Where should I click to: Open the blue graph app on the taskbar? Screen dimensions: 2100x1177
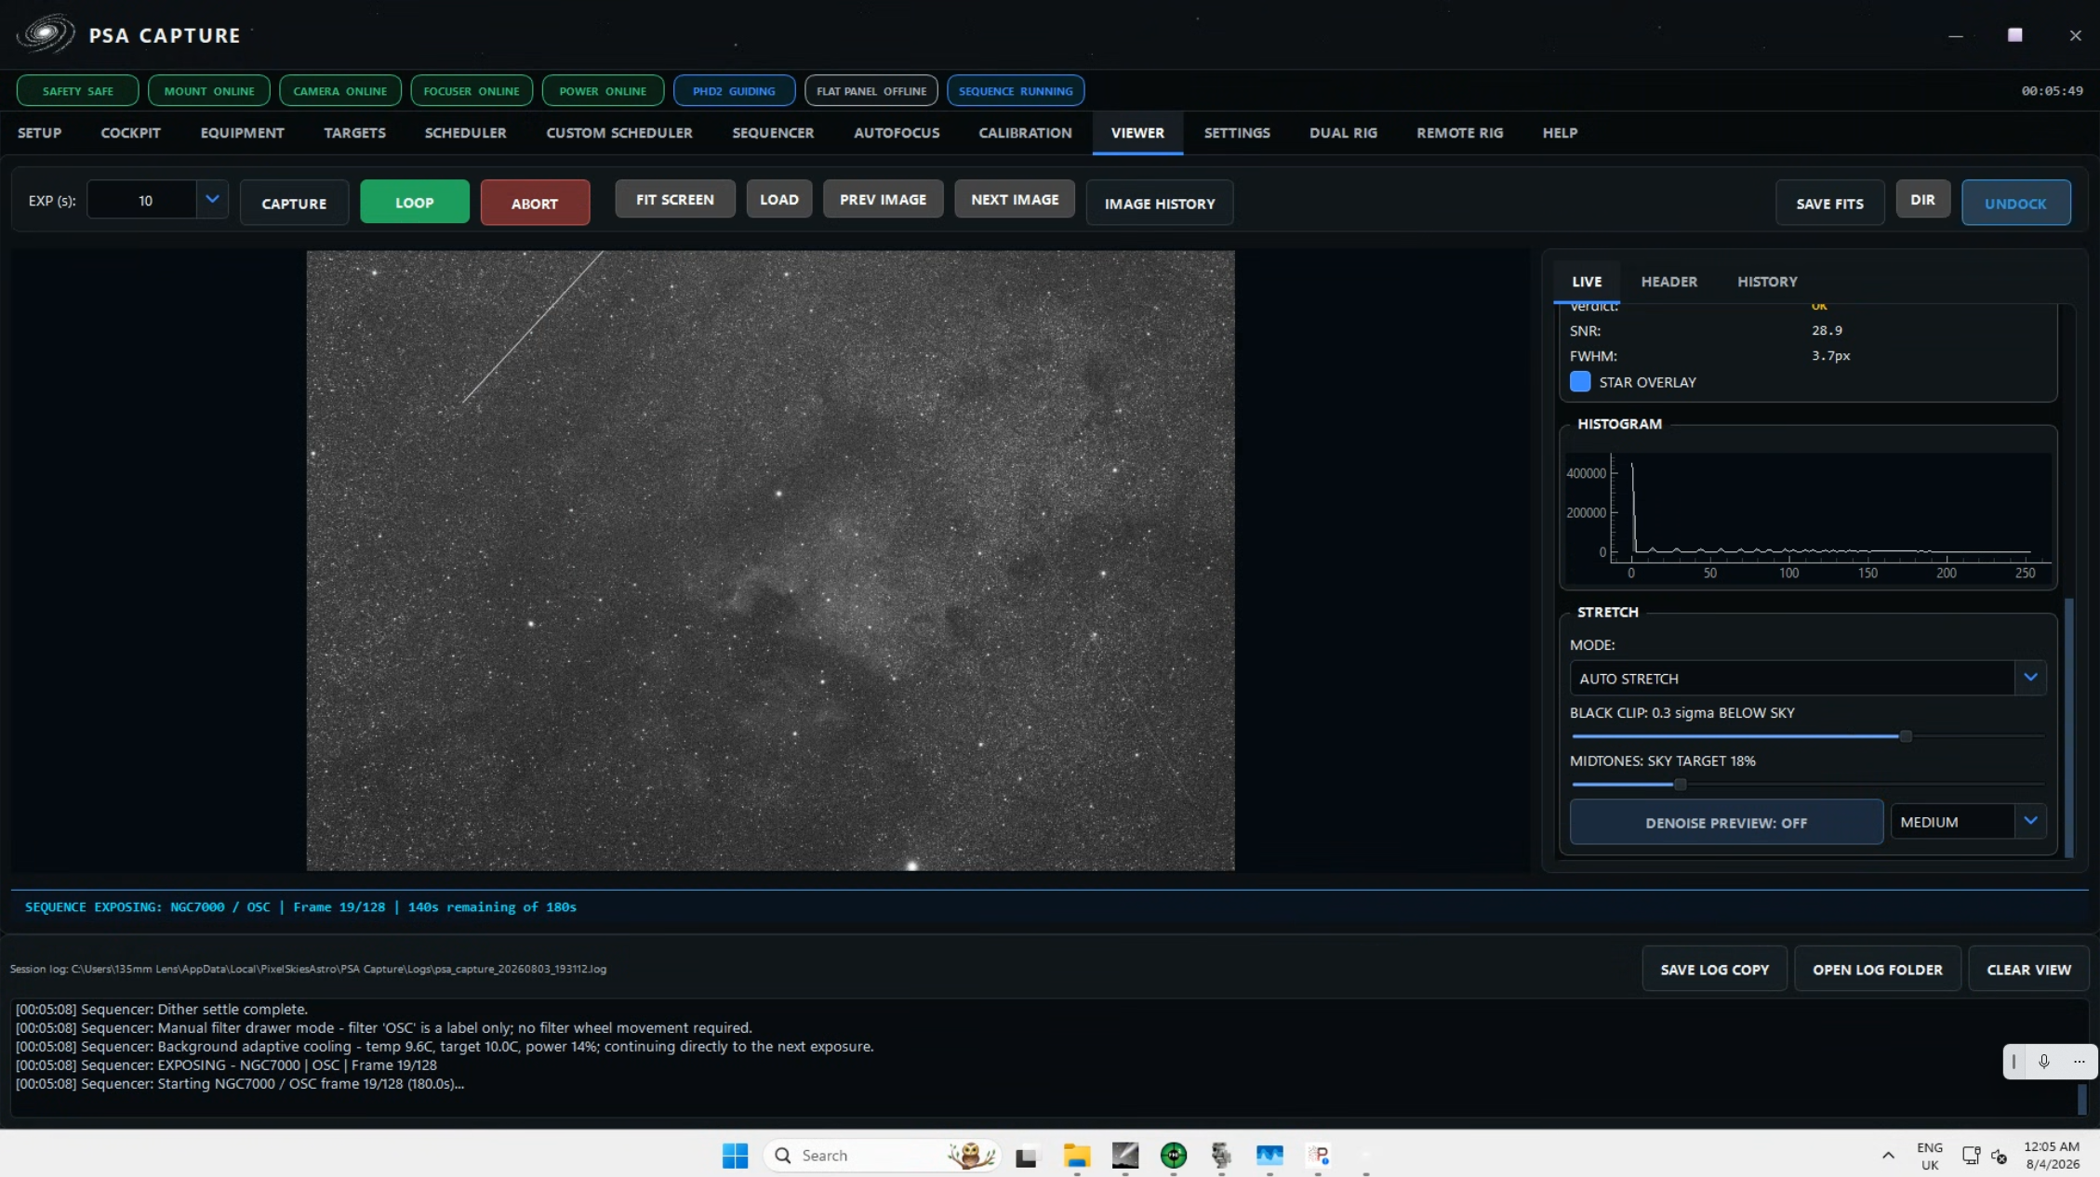(1269, 1155)
